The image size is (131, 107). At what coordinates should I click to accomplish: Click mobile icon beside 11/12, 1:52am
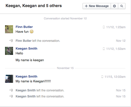(x=104, y=49)
